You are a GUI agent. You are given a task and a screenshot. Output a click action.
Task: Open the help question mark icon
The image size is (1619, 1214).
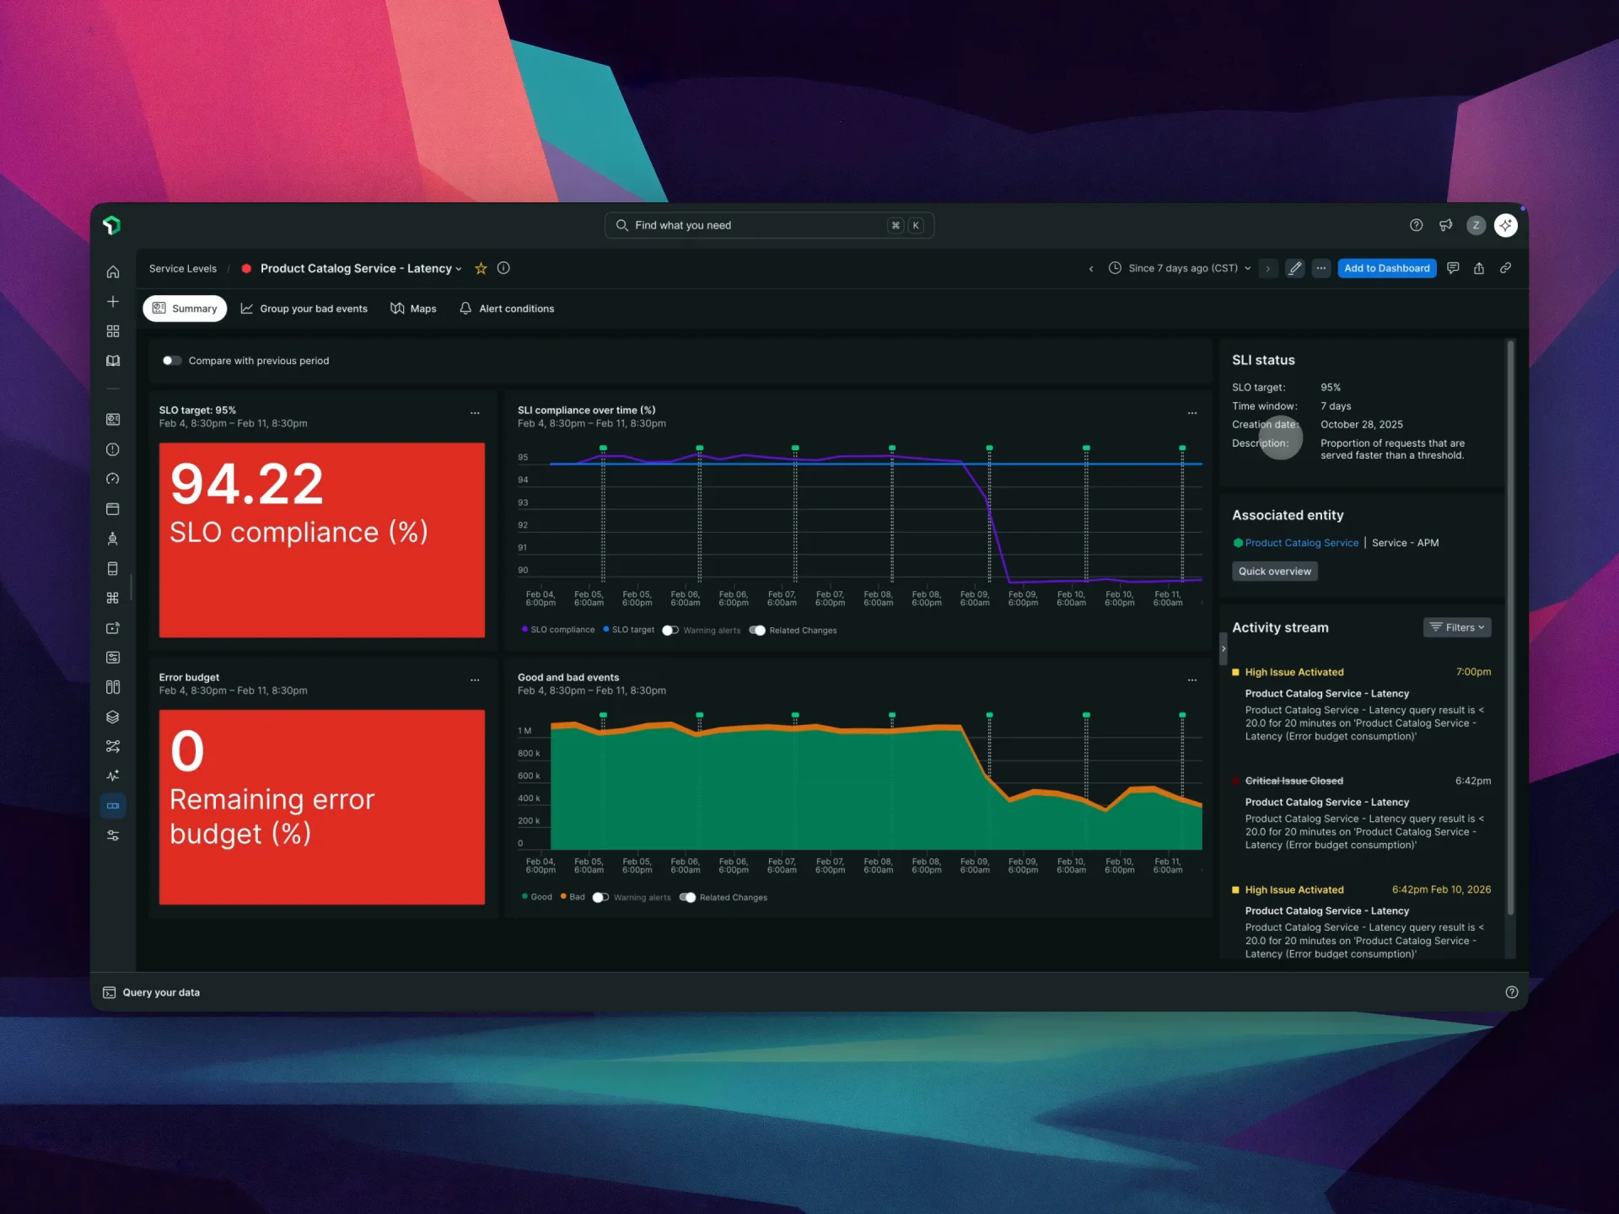click(1416, 225)
